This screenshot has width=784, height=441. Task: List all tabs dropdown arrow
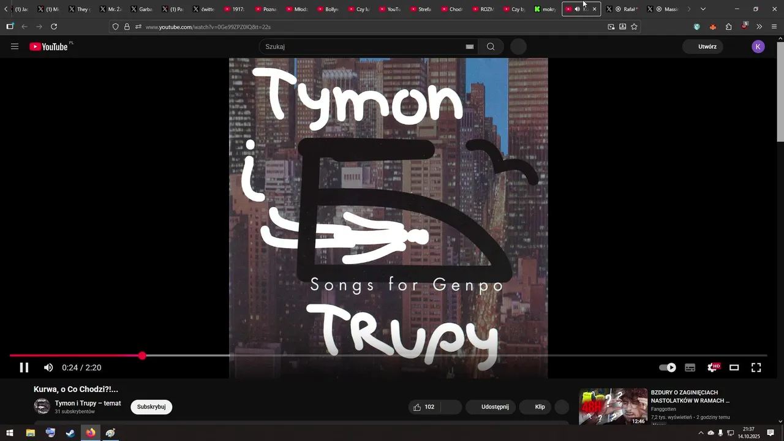(703, 9)
